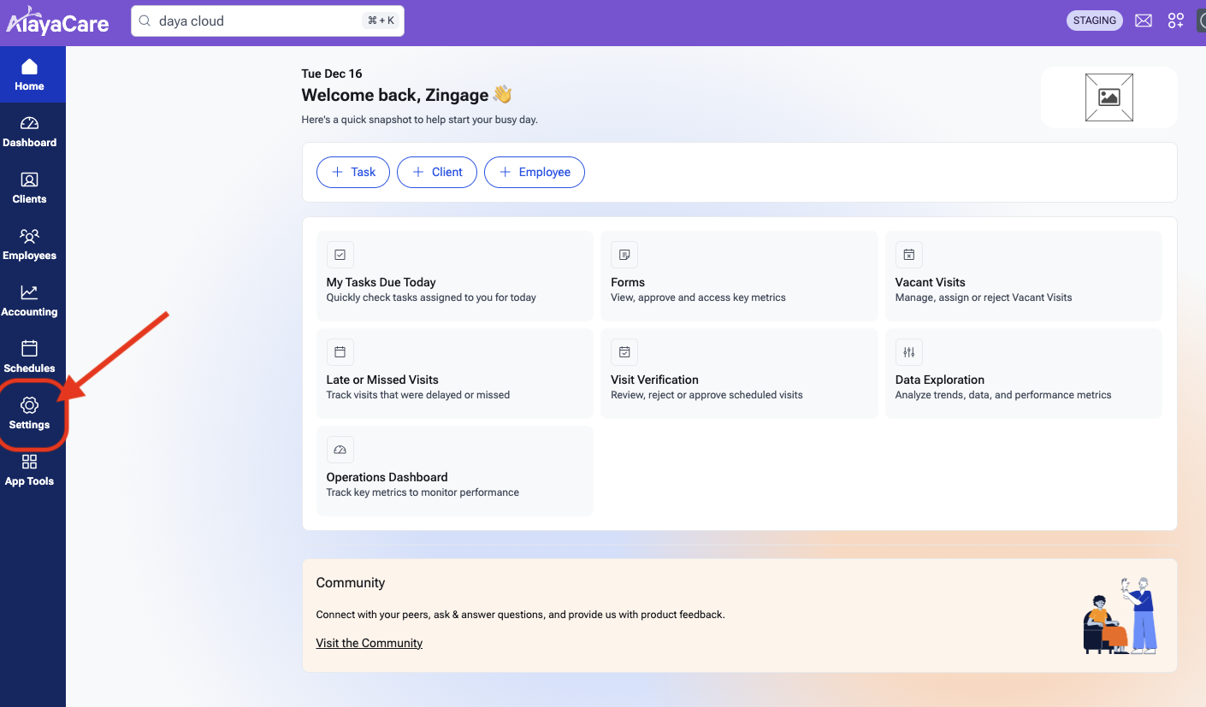Open Late or Missed Visits card title
Screen dimensions: 1206x707
382,380
